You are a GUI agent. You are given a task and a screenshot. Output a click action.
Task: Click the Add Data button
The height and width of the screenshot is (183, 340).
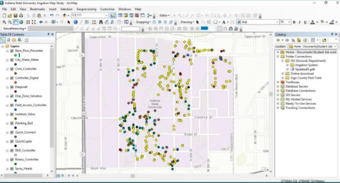(x=65, y=16)
